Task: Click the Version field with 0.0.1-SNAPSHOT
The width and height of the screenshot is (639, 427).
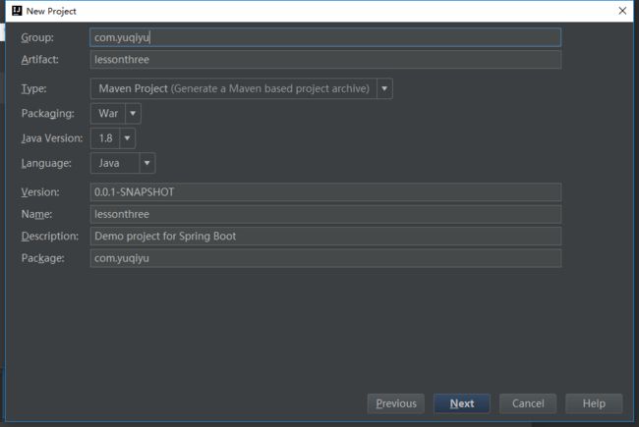Action: pyautogui.click(x=325, y=192)
